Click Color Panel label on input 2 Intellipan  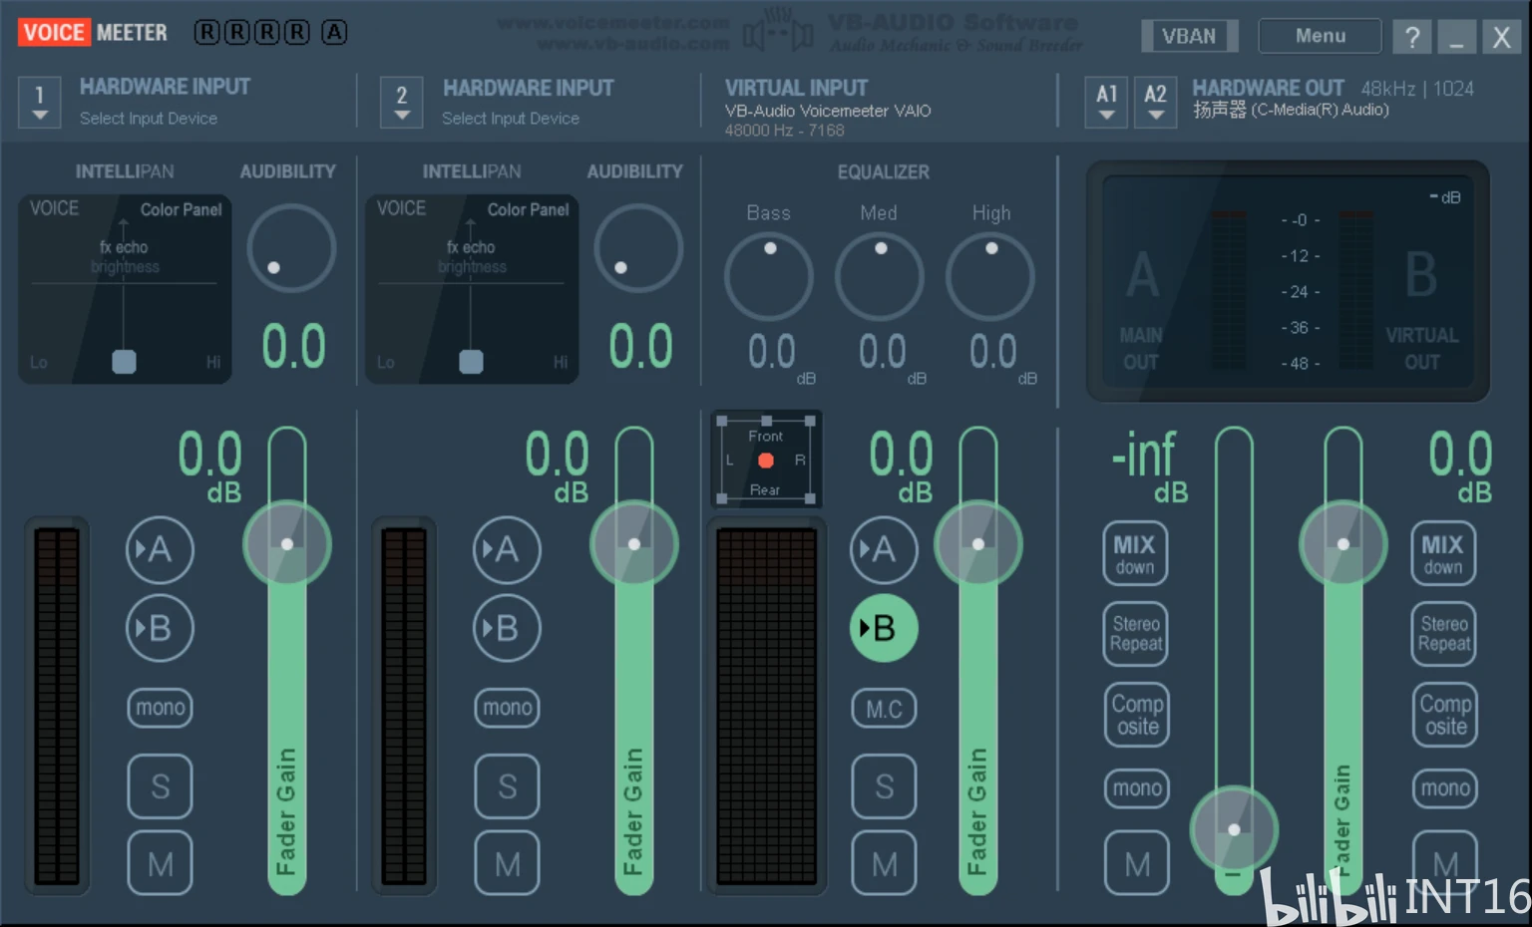[x=528, y=209]
